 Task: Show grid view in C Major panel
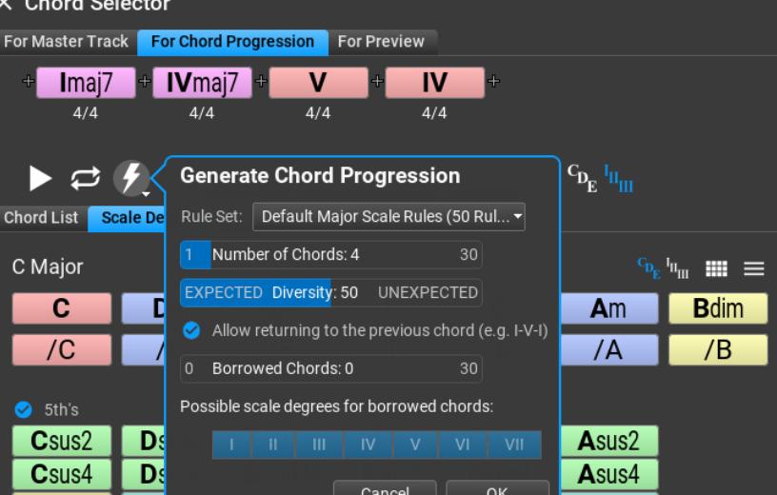click(x=716, y=270)
